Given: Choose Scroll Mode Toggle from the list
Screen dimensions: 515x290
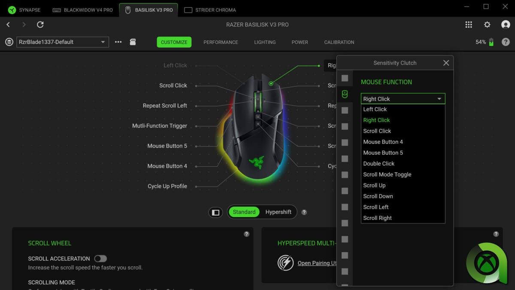Looking at the screenshot, I should coord(387,174).
